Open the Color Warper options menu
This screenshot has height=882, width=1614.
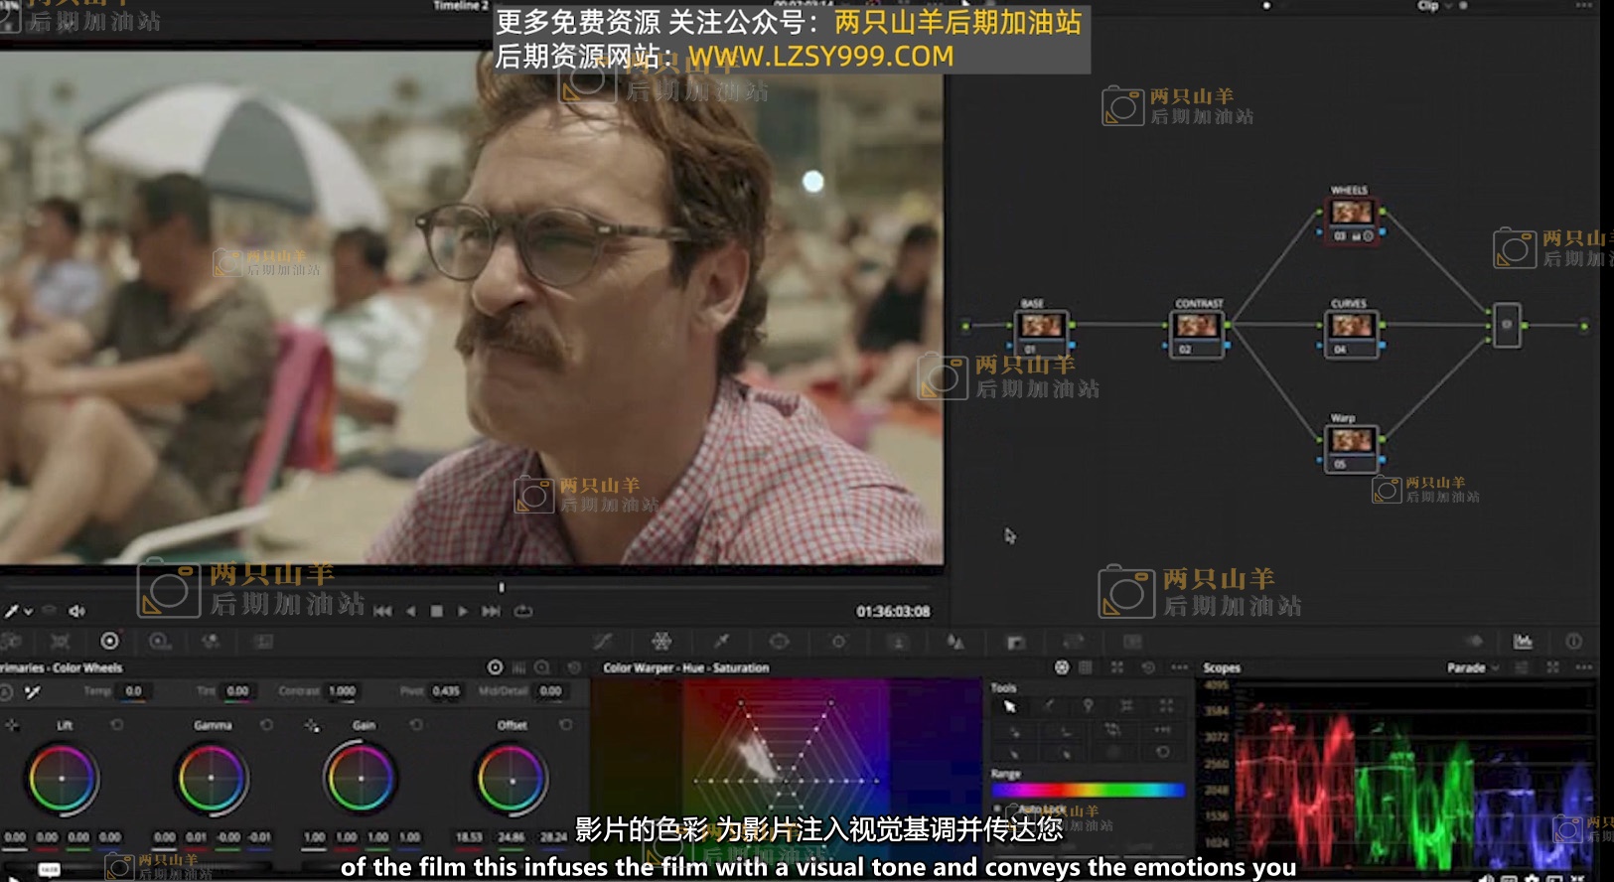point(1179,667)
